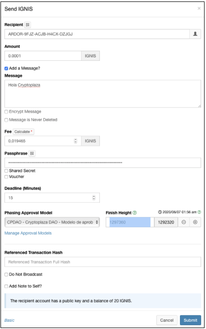Decrease finish height with minus icon
Image resolution: width=206 pixels, height=329 pixels.
pyautogui.click(x=183, y=222)
